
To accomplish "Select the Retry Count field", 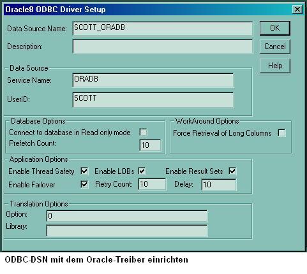I will tap(152, 184).
